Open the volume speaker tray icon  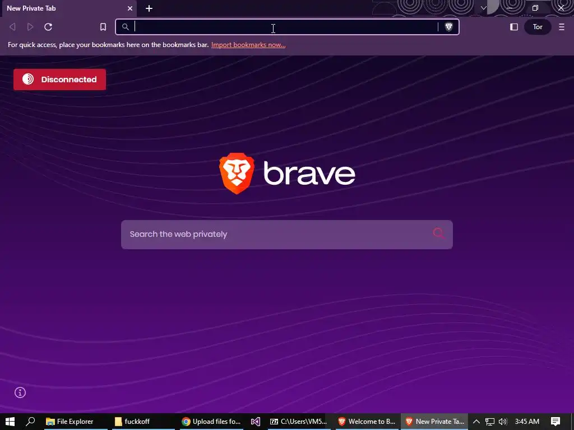click(503, 421)
